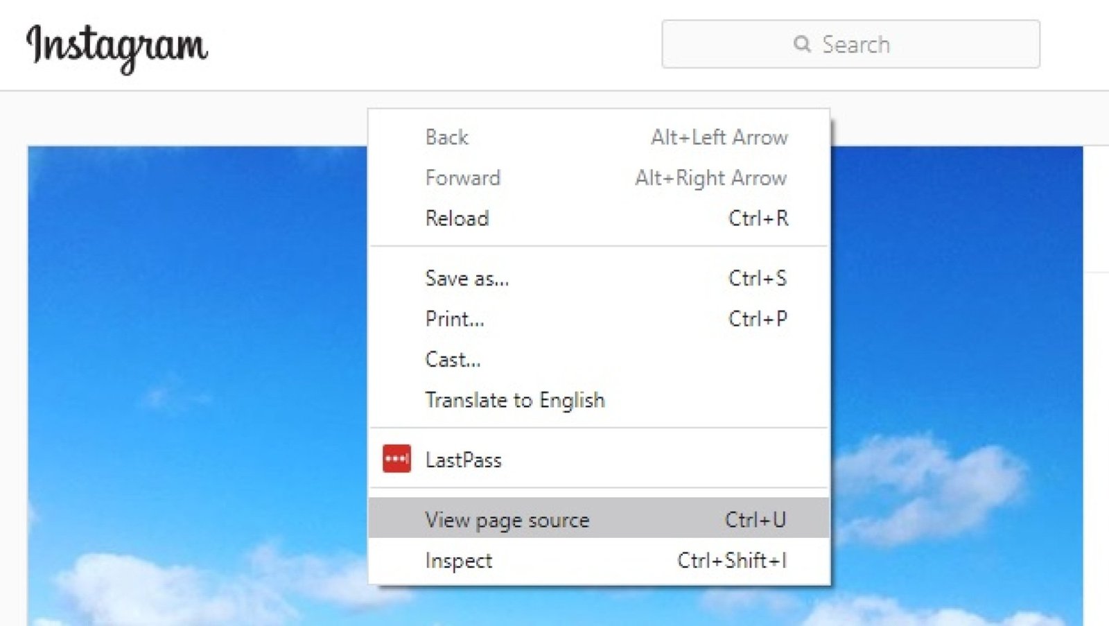Click the magnifier icon in Search box
Screen dimensions: 1109x626
(x=802, y=44)
